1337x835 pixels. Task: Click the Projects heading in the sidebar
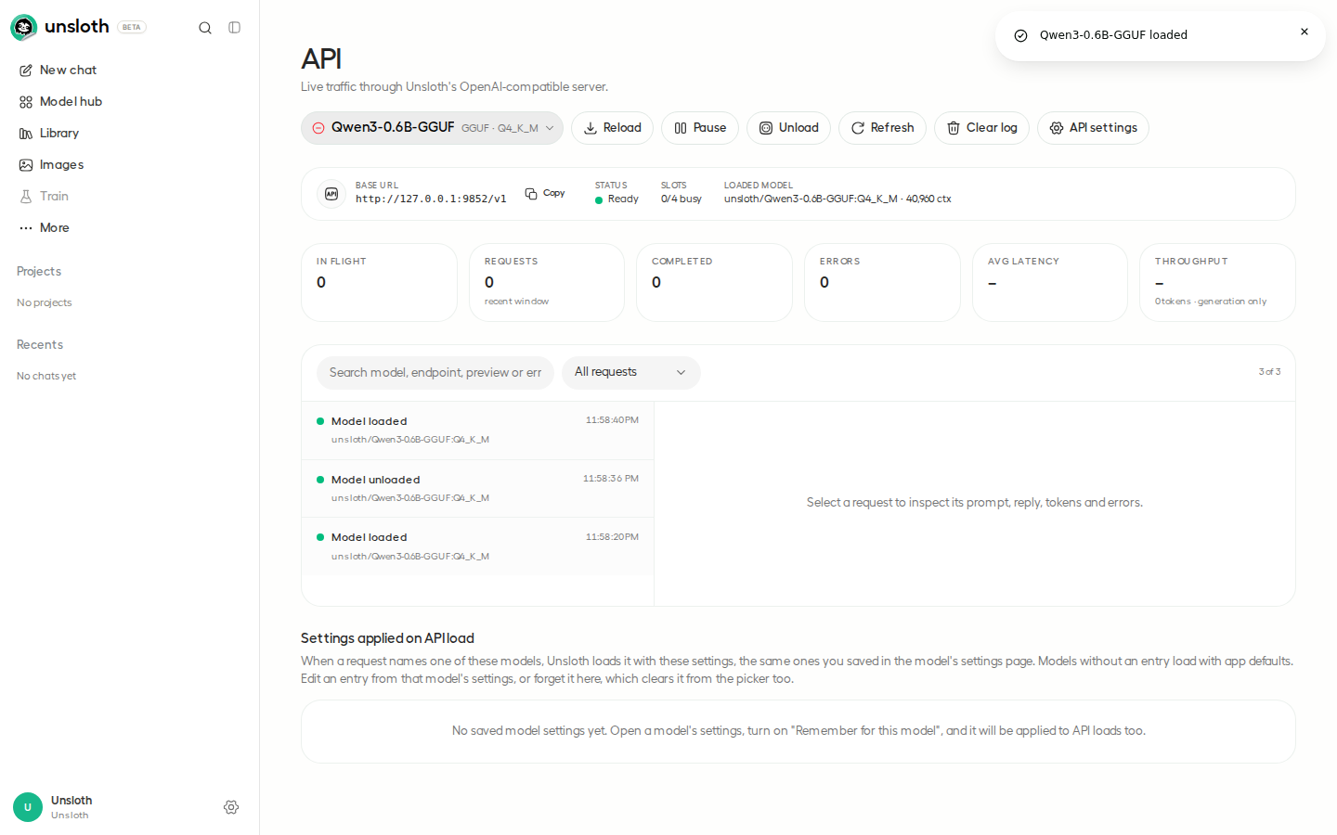[39, 272]
